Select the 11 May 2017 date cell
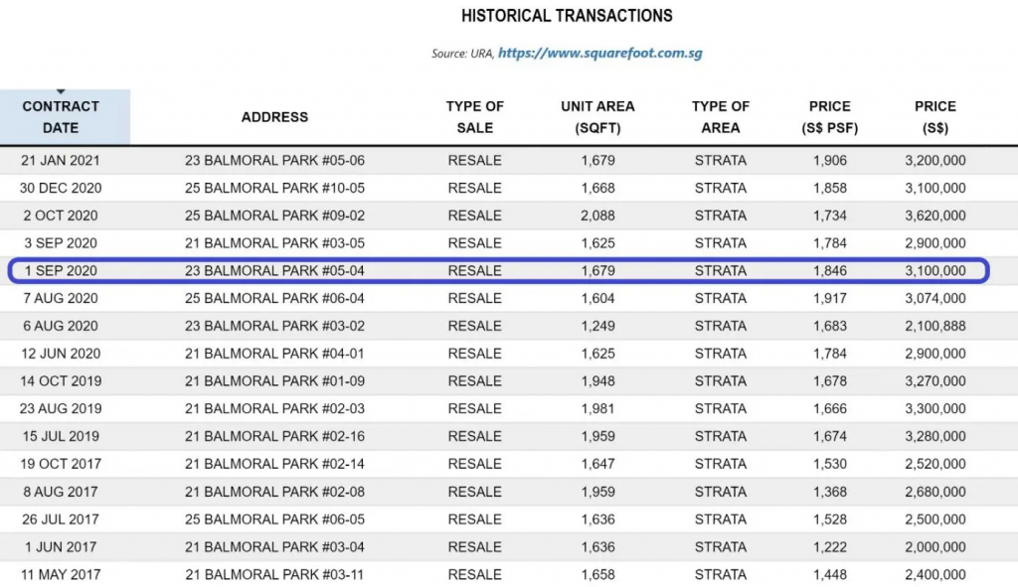 pos(61,574)
